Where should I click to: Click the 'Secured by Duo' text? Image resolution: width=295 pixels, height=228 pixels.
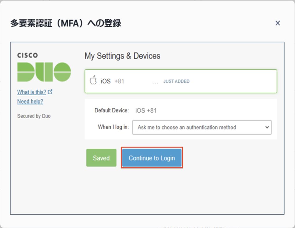(34, 116)
